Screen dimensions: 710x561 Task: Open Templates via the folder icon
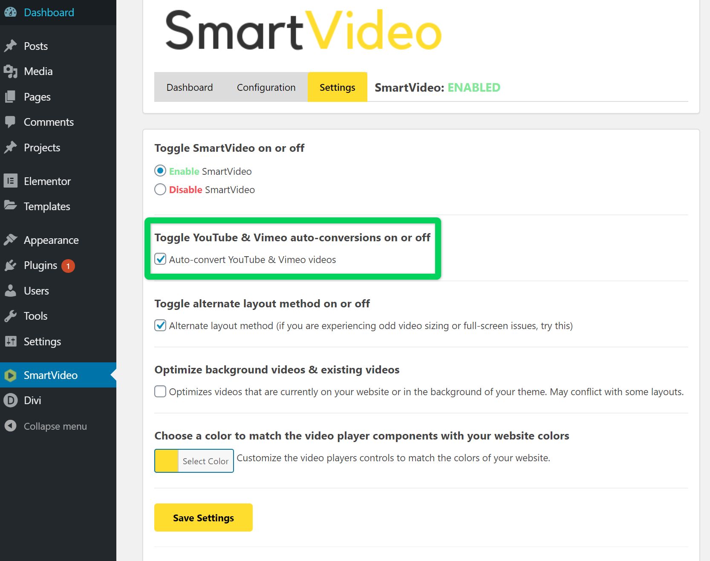click(x=11, y=206)
